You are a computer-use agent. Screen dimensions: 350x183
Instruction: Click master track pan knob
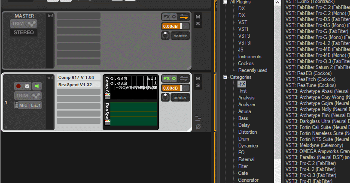point(165,36)
